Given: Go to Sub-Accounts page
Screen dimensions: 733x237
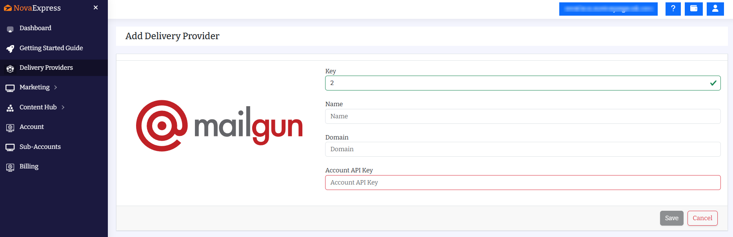Looking at the screenshot, I should 40,147.
